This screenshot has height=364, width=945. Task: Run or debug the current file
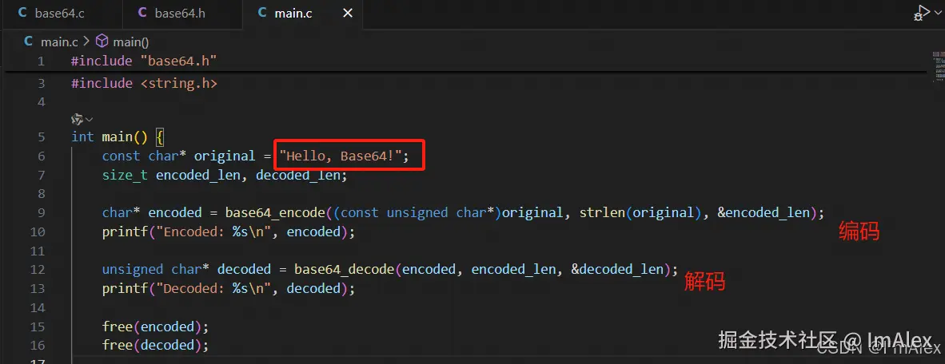(922, 13)
